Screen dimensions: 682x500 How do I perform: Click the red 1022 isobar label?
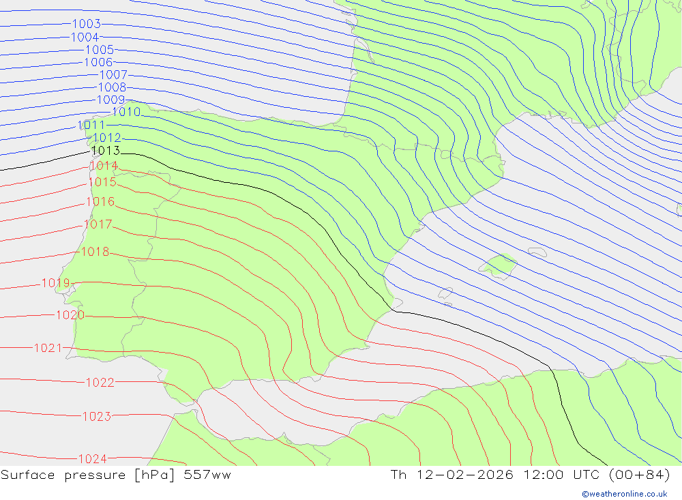(x=100, y=383)
